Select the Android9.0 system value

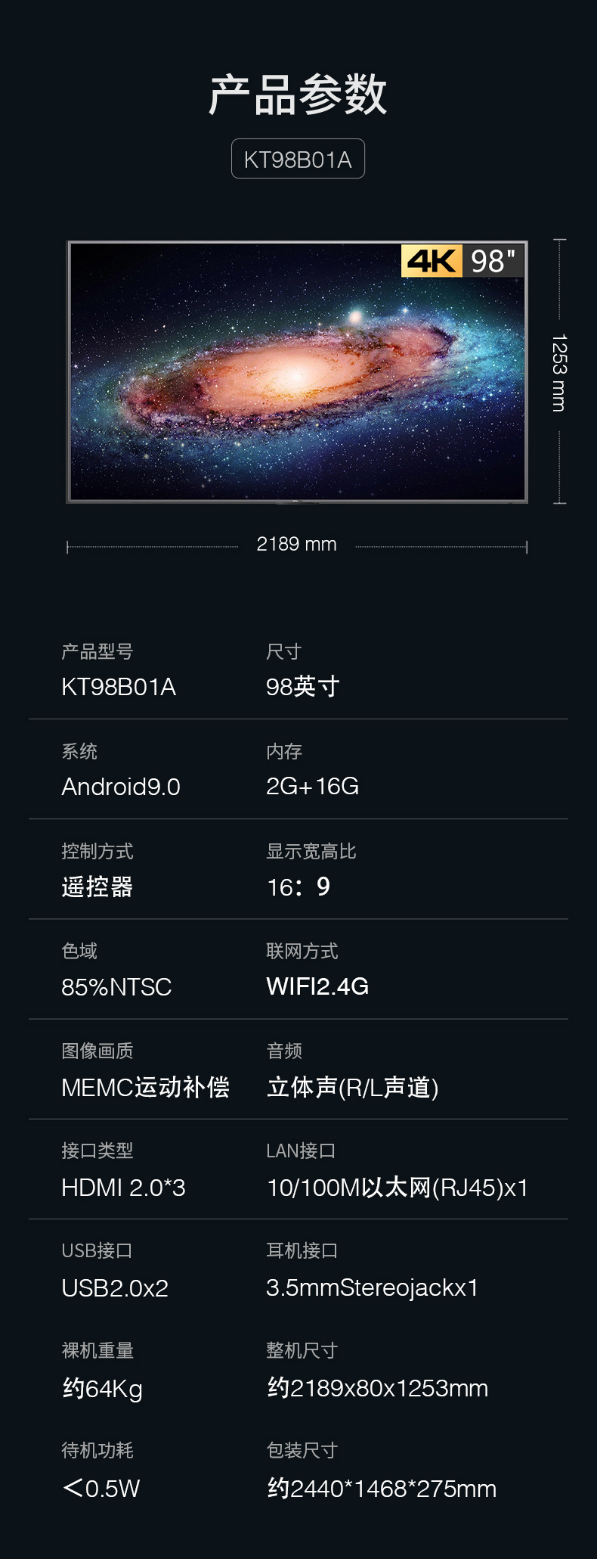coord(121,787)
